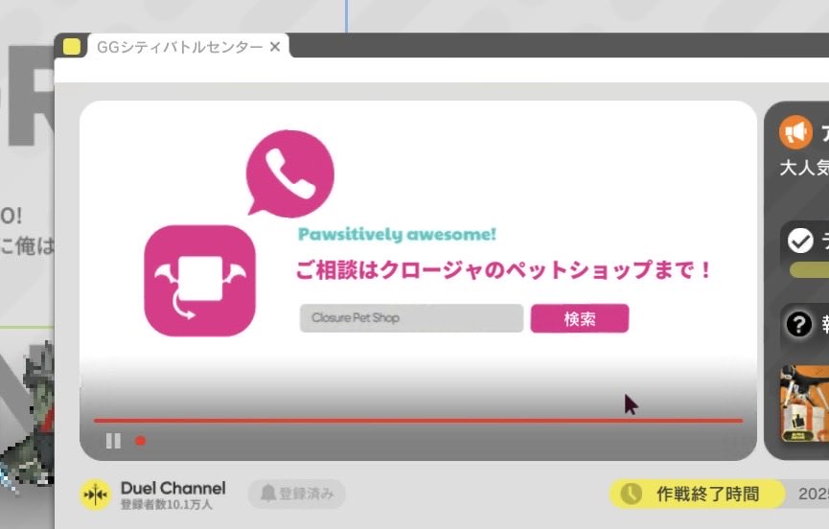
Task: Click the orange megaphone announcement icon
Action: coord(795,132)
